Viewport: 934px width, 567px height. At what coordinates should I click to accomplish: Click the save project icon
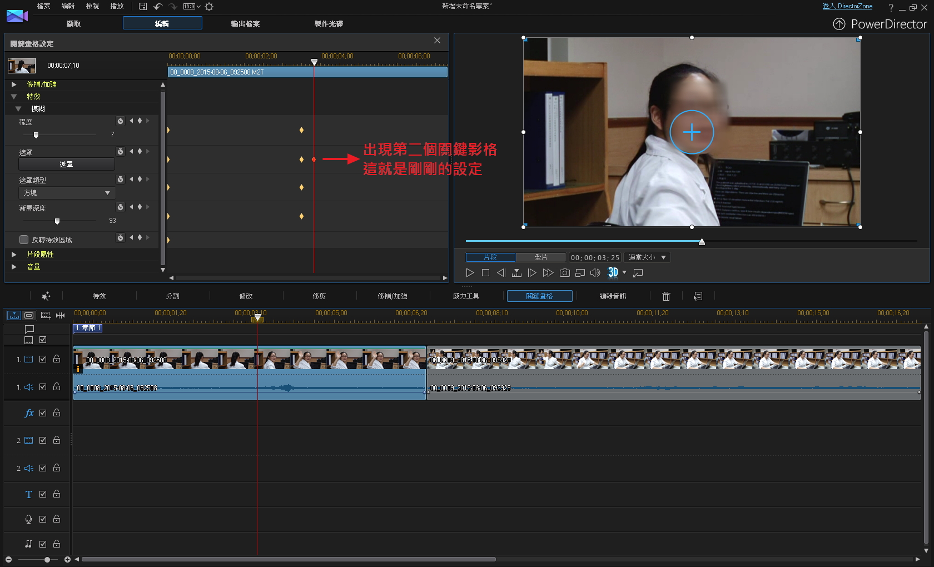pos(143,7)
